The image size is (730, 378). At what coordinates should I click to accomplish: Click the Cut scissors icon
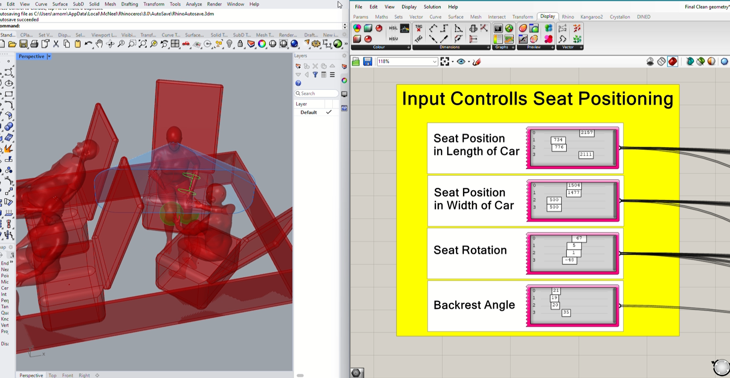56,44
